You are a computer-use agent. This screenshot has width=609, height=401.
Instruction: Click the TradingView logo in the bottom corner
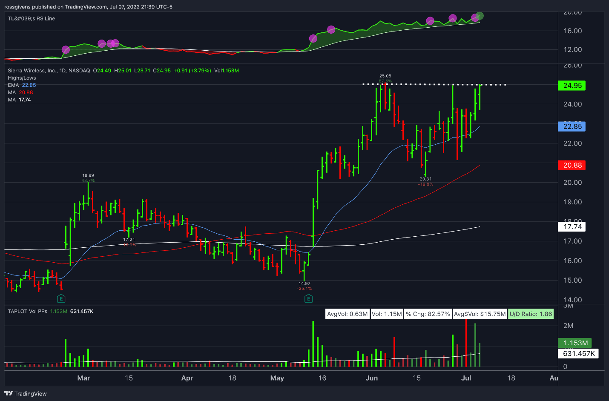[8, 394]
